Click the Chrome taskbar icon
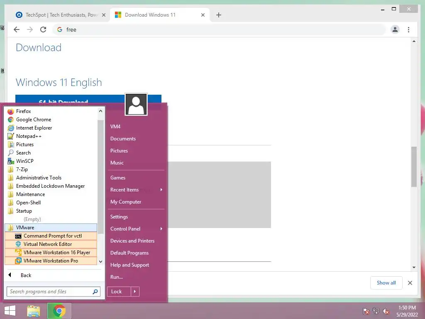Viewport: 425px width, 319px height. click(59, 311)
